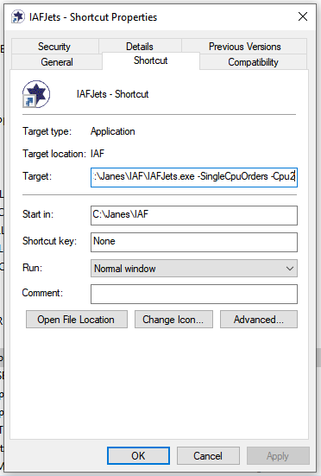Click the empty Comment field
Screen dimensions: 321x476
pos(194,295)
